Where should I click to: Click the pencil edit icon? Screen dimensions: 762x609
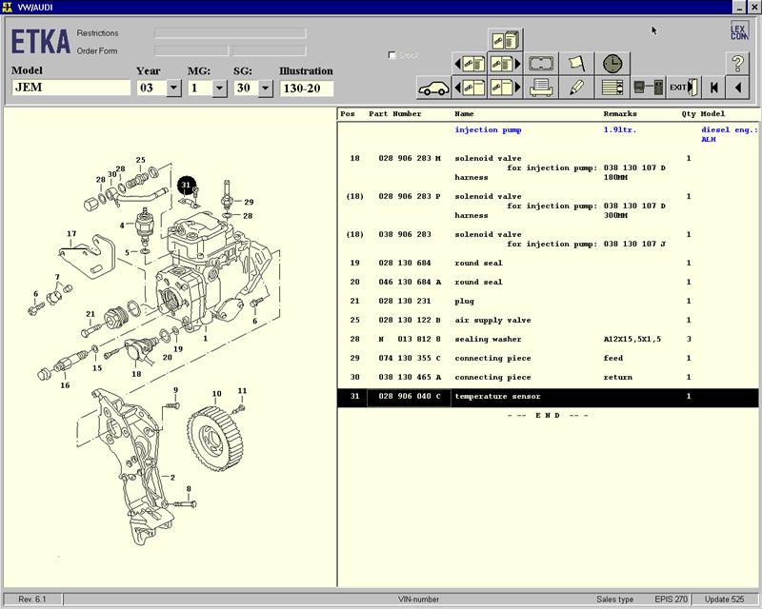pos(576,88)
